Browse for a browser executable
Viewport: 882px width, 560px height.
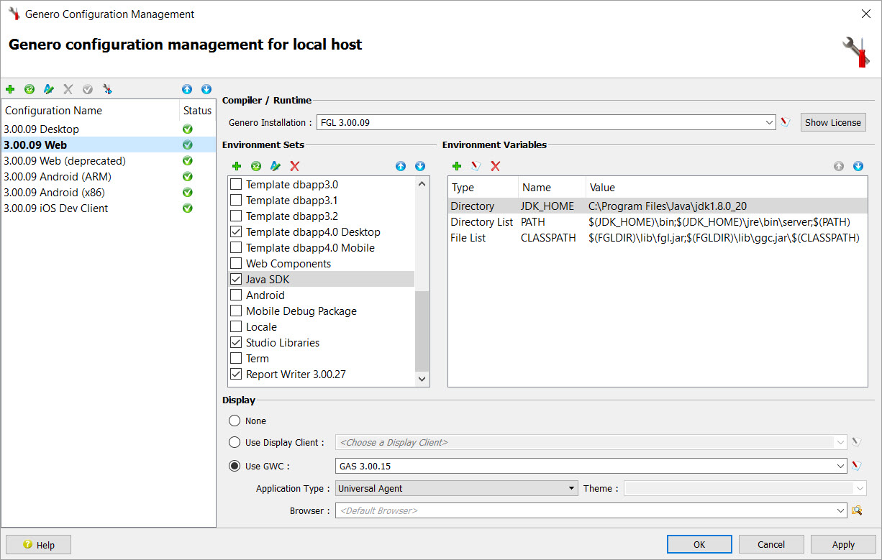[x=856, y=510]
